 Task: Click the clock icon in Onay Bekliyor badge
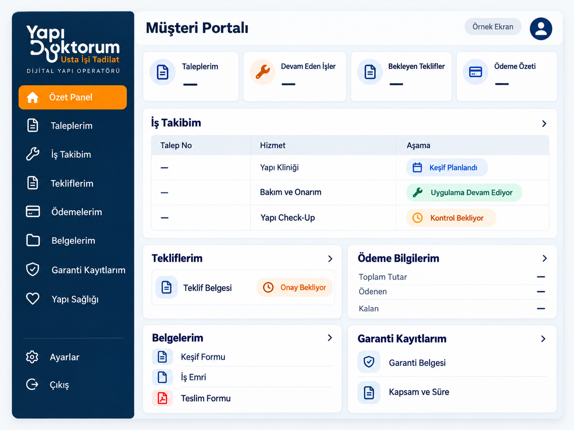pyautogui.click(x=268, y=287)
